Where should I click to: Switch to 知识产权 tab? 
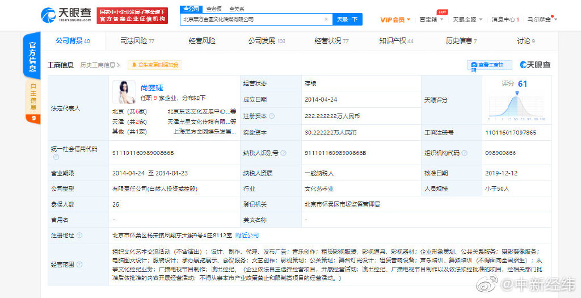[396, 41]
